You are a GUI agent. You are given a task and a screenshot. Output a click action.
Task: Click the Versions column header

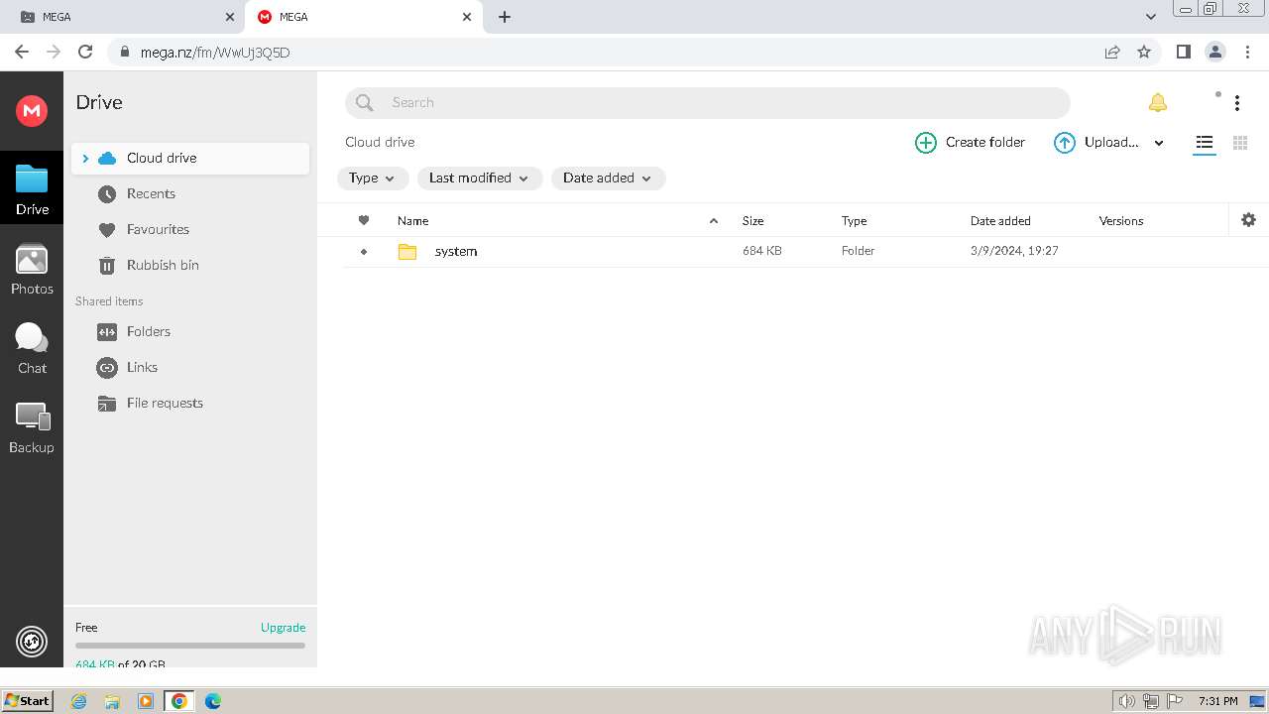point(1121,221)
